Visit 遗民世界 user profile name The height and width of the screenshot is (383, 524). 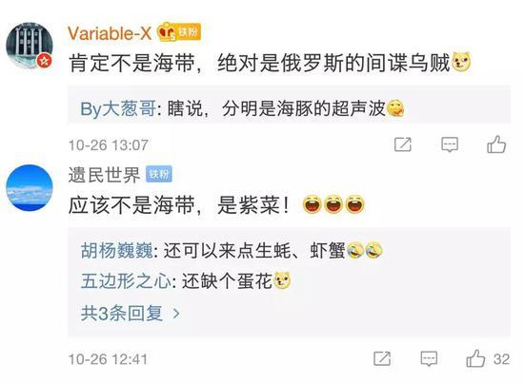click(104, 175)
